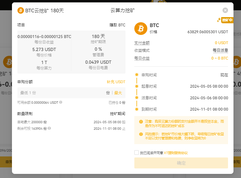Click 派息时间 value 2024-05-06 08:00:00
This screenshot has height=178, width=241.
point(209,98)
